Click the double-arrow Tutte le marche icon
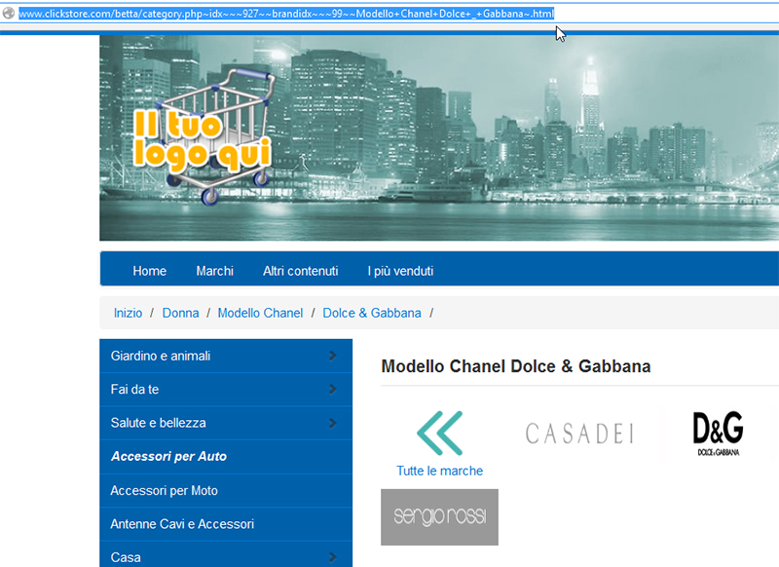Image resolution: width=779 pixels, height=567 pixels. coord(440,433)
